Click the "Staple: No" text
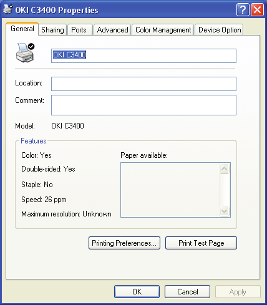267x305 pixels. pos(37,185)
